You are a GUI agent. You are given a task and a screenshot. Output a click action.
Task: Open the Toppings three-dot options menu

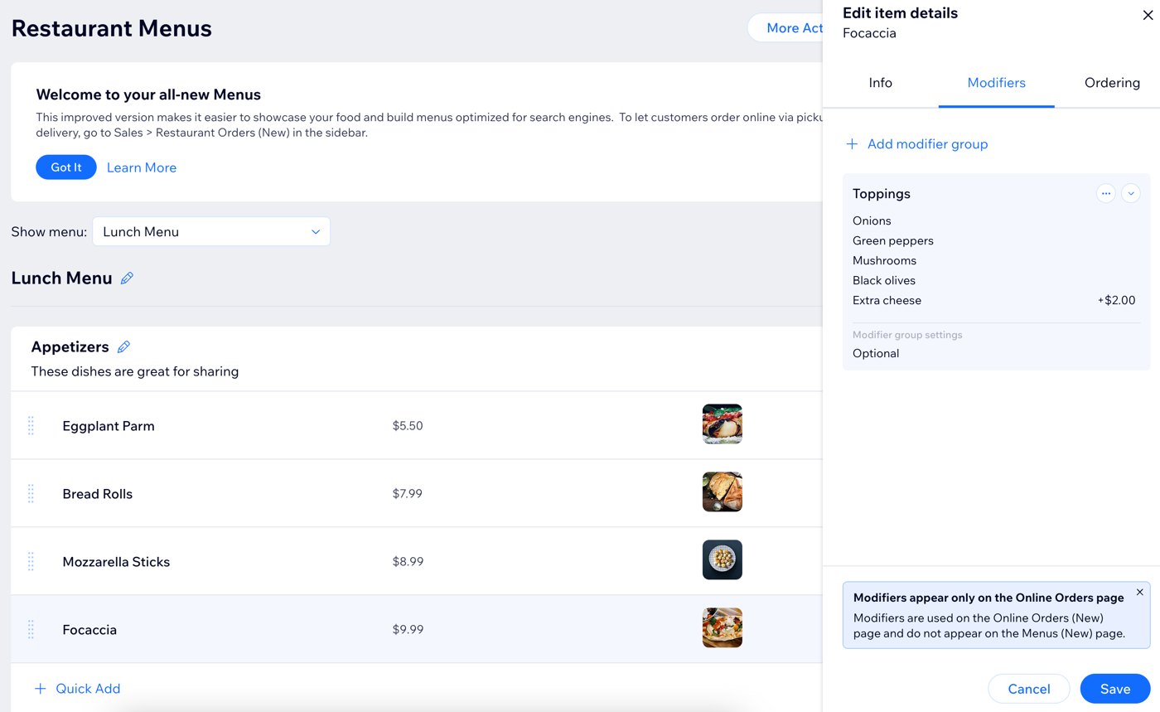(1105, 193)
